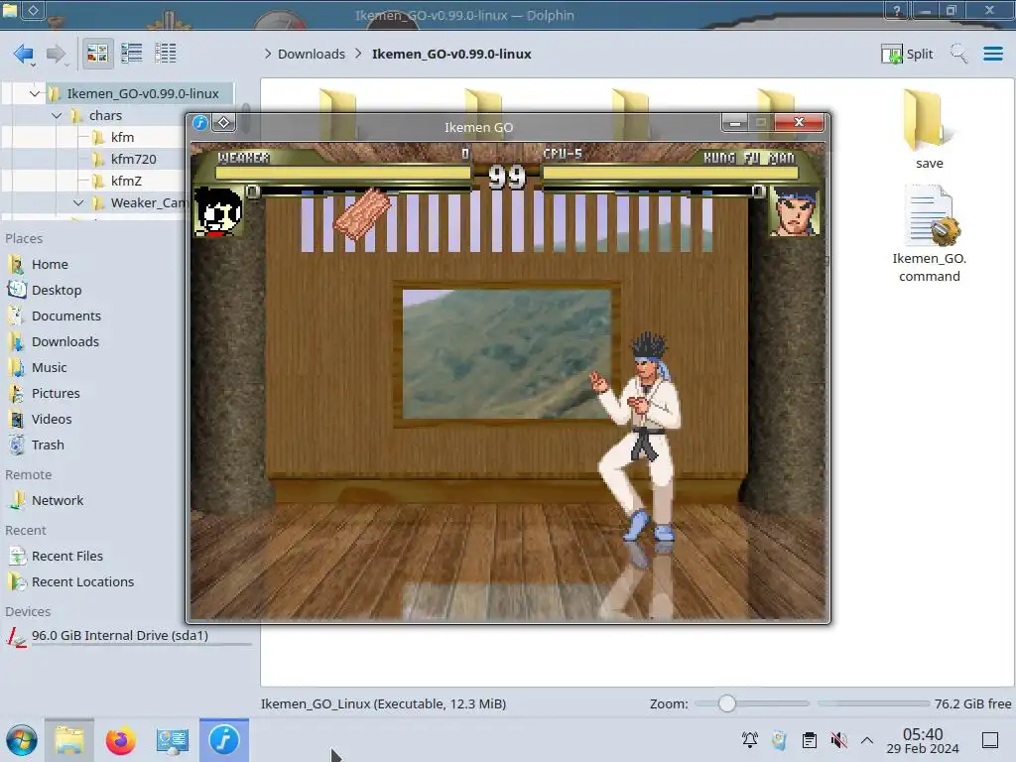Collapse the Weaker_Can tree folder
The height and width of the screenshot is (762, 1016).
pos(78,202)
